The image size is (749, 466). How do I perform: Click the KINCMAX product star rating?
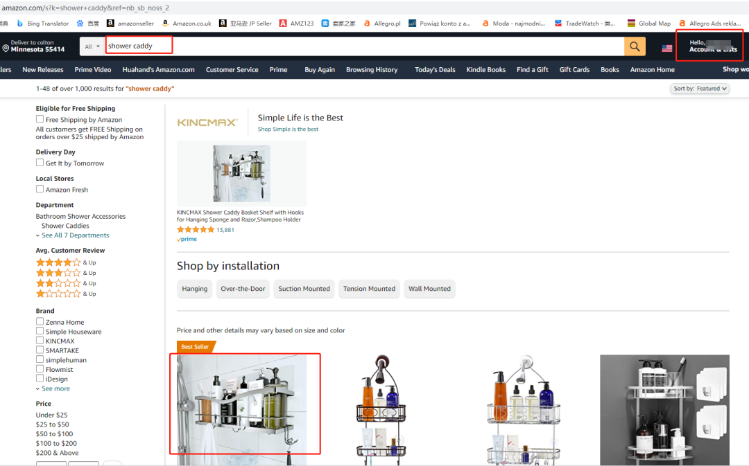point(196,229)
